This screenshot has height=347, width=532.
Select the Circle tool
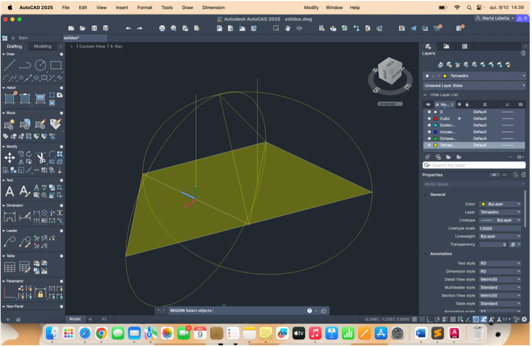coord(41,65)
